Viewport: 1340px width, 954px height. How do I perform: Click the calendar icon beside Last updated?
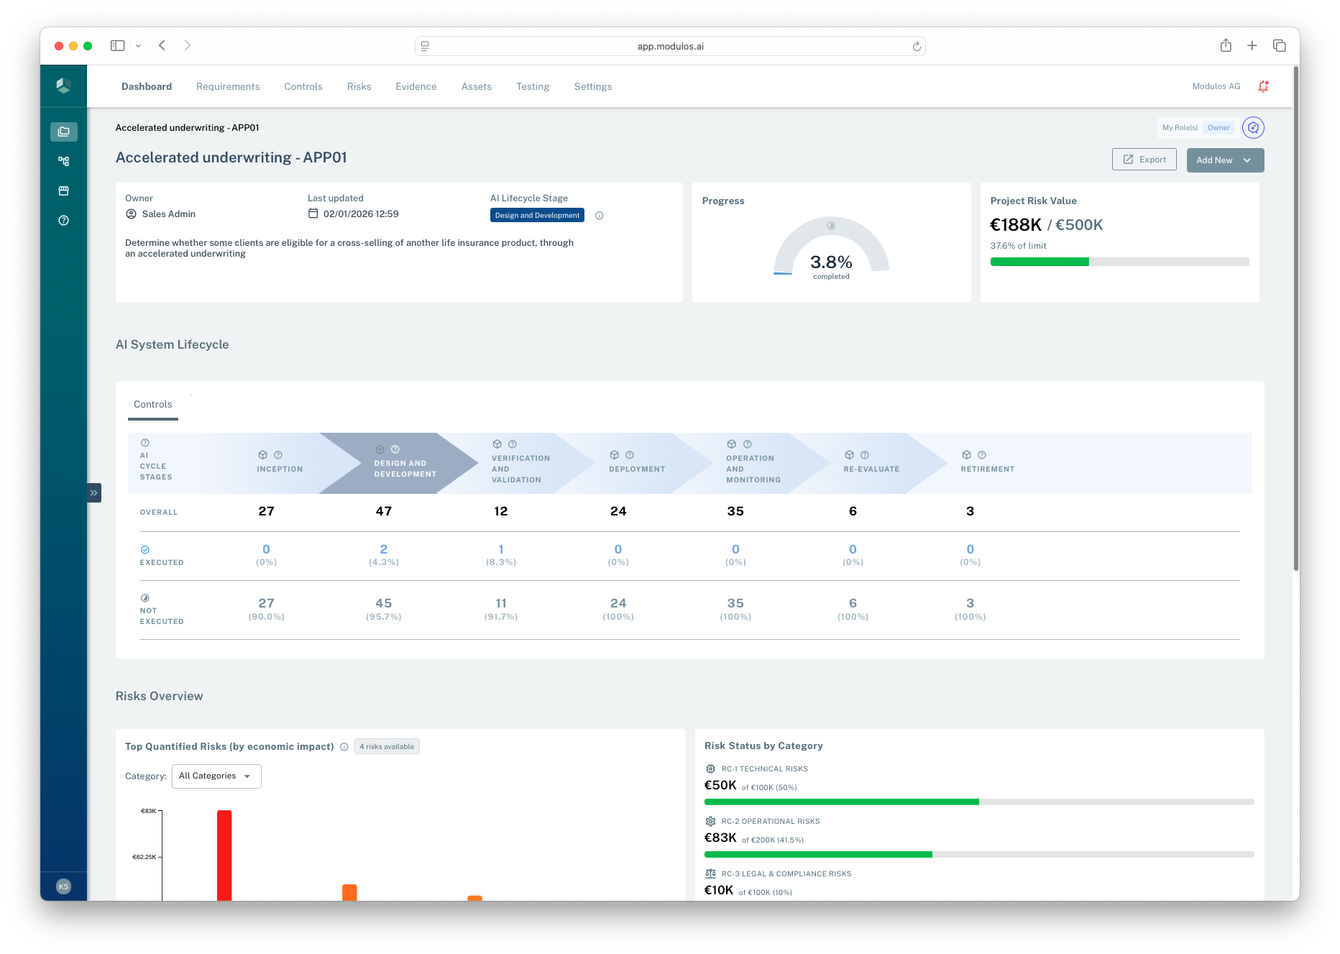pyautogui.click(x=313, y=214)
